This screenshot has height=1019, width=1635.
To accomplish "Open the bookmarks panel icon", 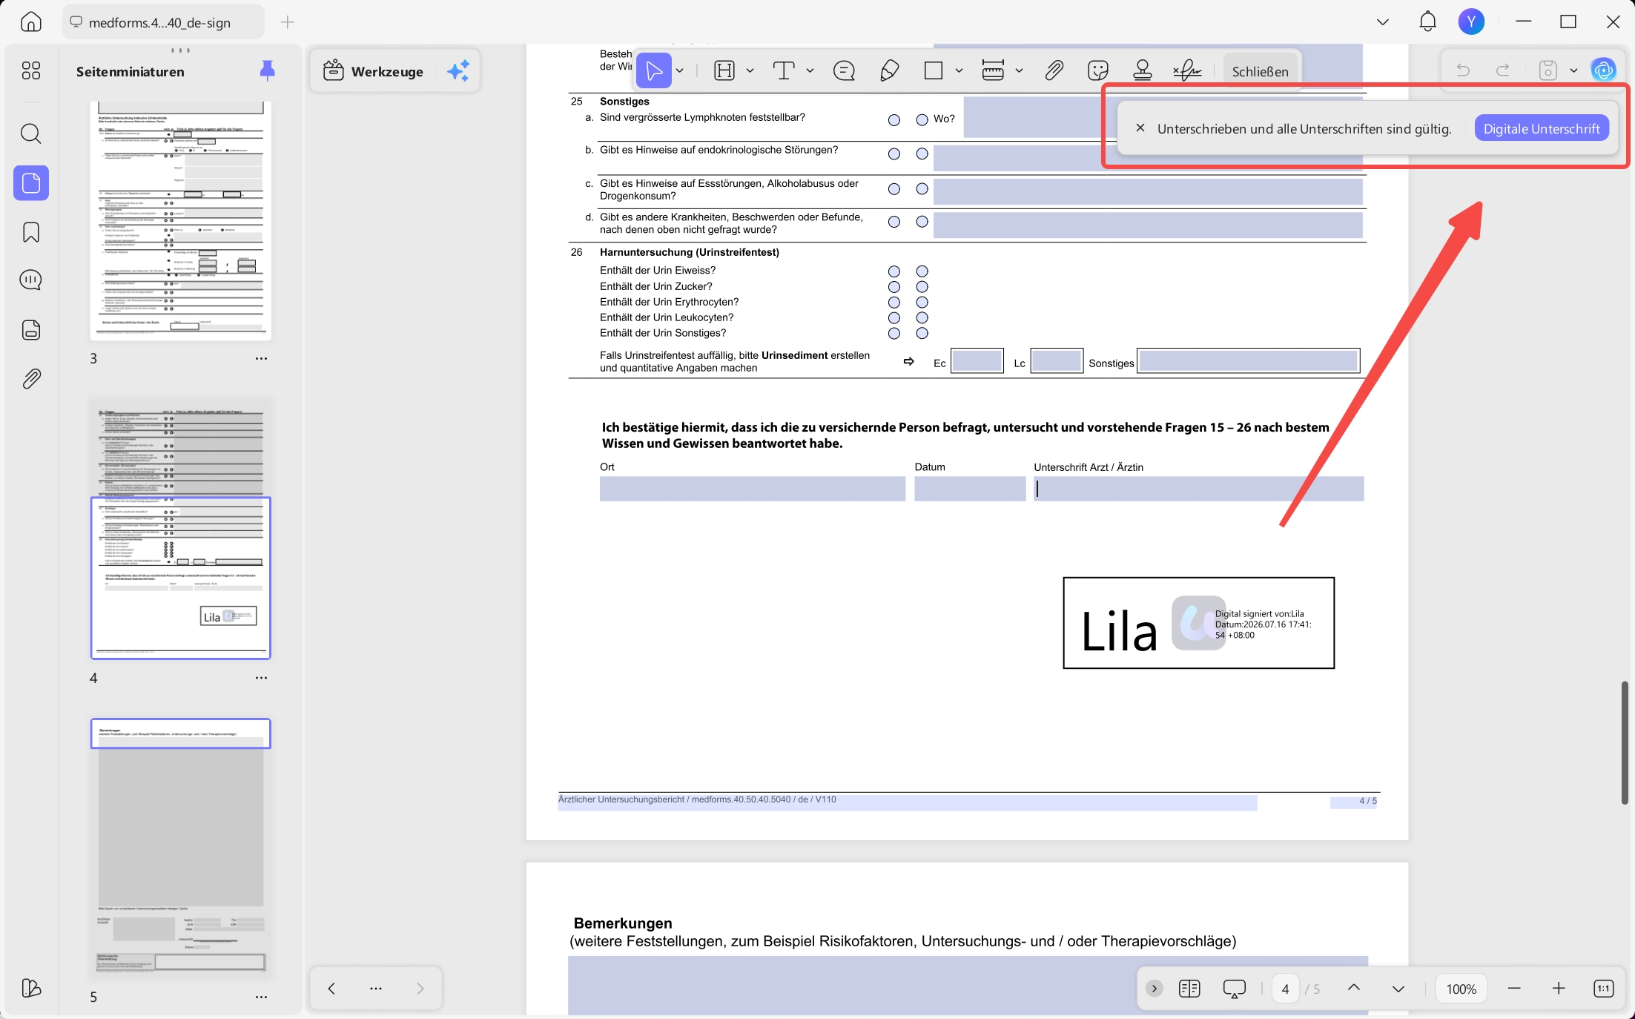I will [x=31, y=232].
